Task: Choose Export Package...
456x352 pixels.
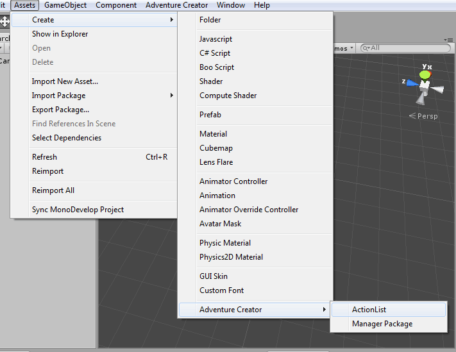Action: coord(94,110)
